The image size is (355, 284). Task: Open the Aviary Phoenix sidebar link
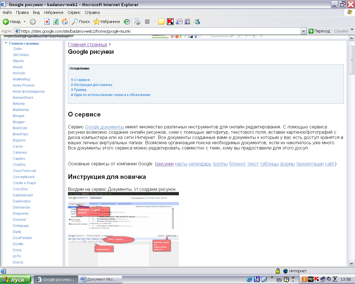pyautogui.click(x=24, y=85)
